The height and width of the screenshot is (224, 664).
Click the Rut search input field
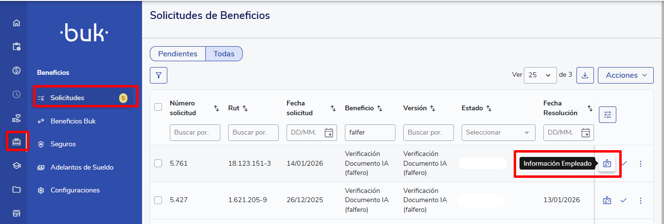coord(253,133)
